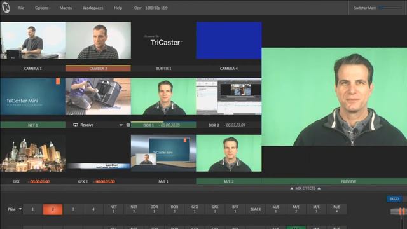This screenshot has height=229, width=407.
Task: Select M/E 2 on PGM row
Action: pos(296,209)
